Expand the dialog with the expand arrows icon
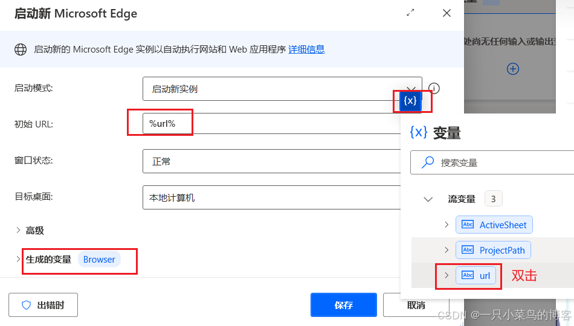Image resolution: width=574 pixels, height=326 pixels. click(x=410, y=13)
